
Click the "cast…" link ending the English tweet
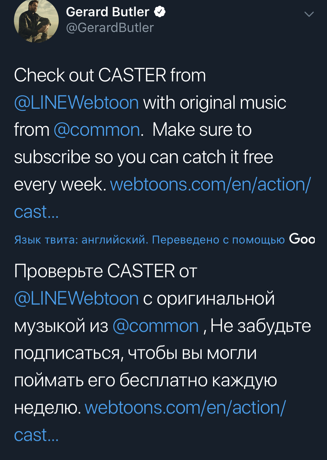click(x=36, y=212)
